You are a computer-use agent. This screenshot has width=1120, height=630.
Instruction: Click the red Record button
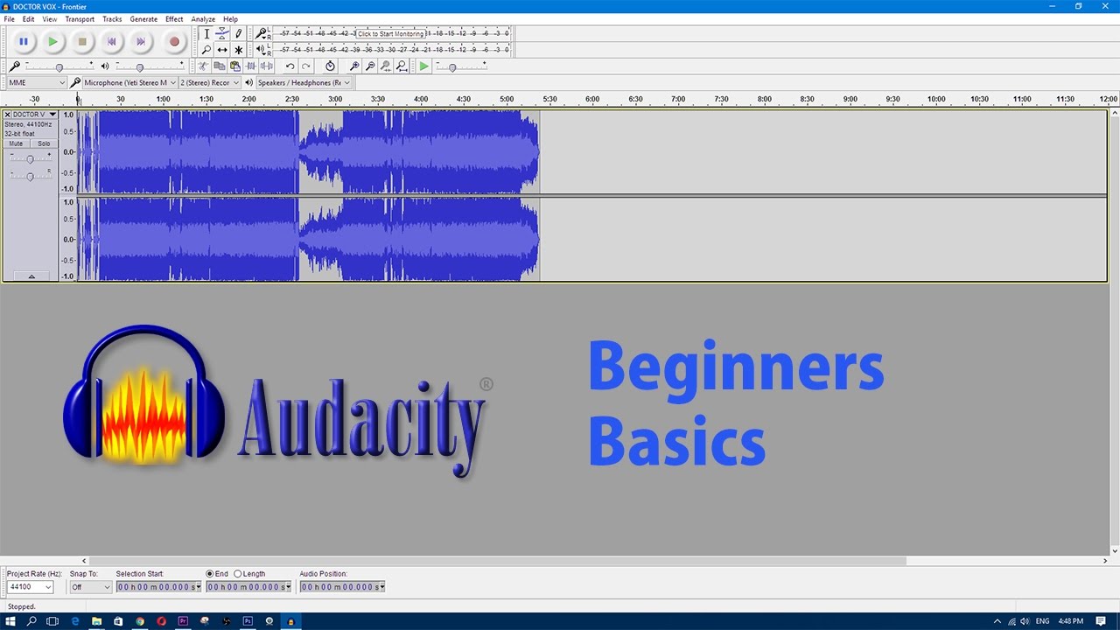coord(174,41)
